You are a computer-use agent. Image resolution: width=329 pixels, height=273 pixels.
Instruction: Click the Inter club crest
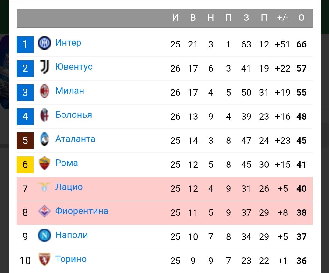(44, 43)
